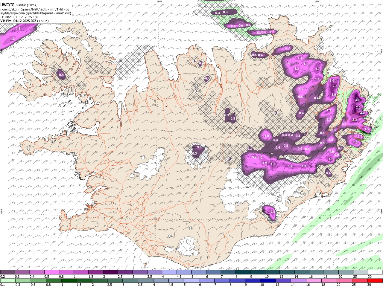Click the 1.9 snowfall value below 2.2
Viewport: 383px width, 287px height.
pos(334,94)
